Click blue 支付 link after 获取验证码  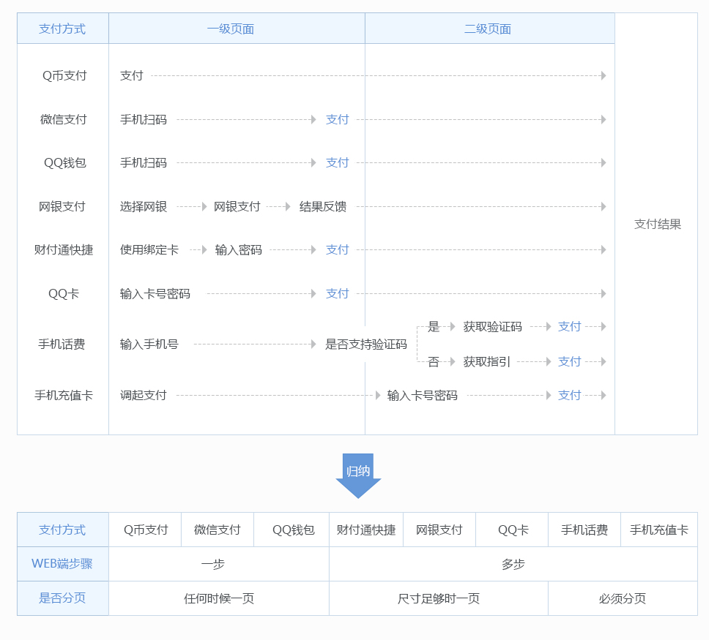[569, 326]
